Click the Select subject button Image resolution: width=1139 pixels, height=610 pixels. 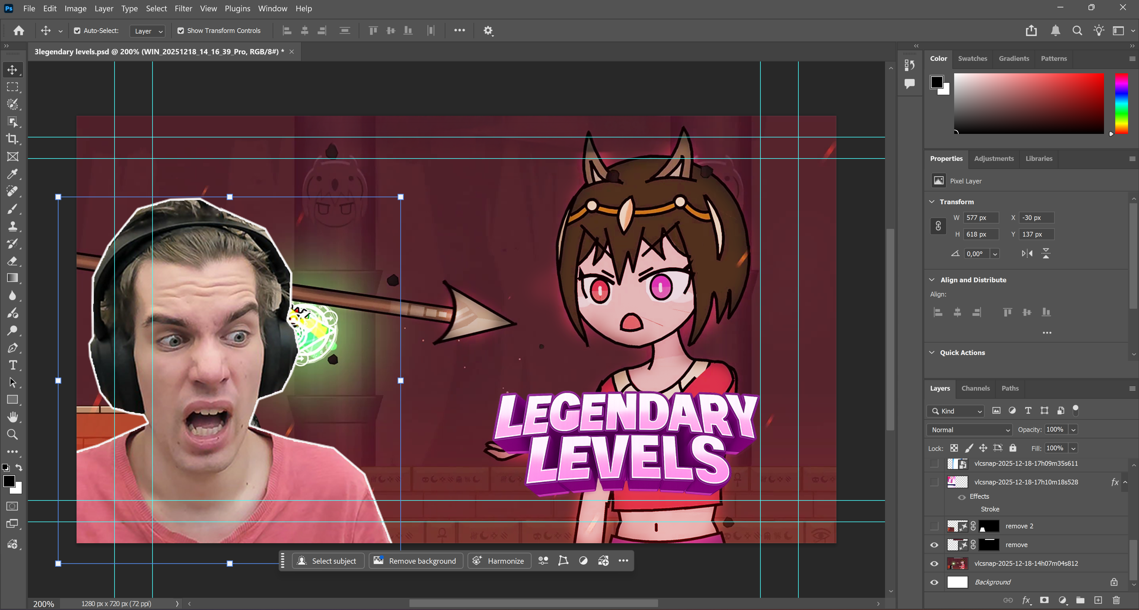click(328, 561)
